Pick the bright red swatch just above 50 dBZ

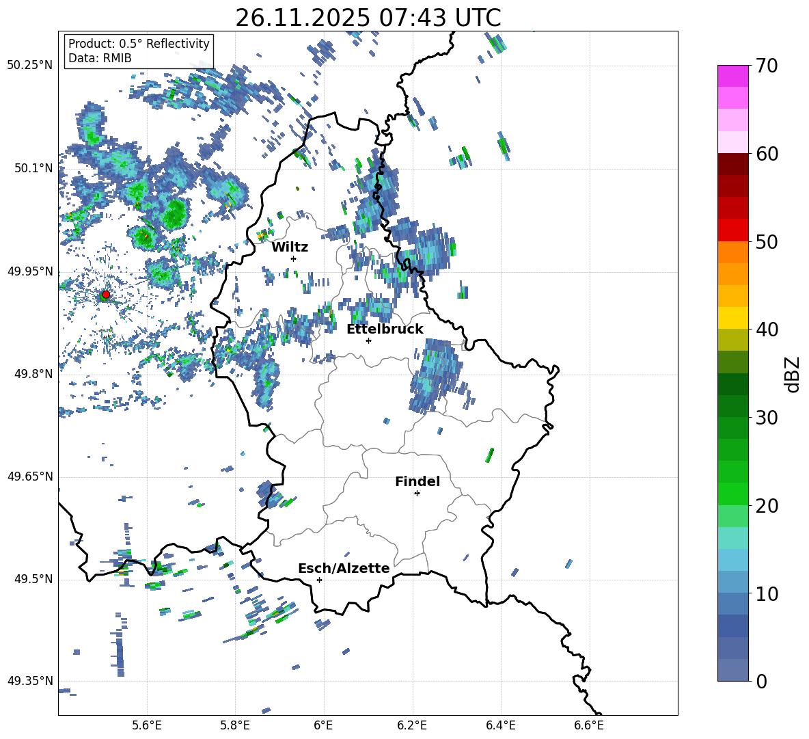(x=732, y=230)
